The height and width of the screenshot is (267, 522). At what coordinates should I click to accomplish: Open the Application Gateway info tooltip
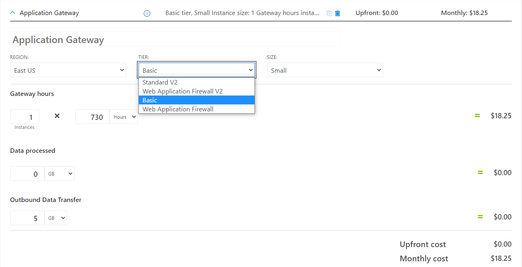pyautogui.click(x=147, y=13)
